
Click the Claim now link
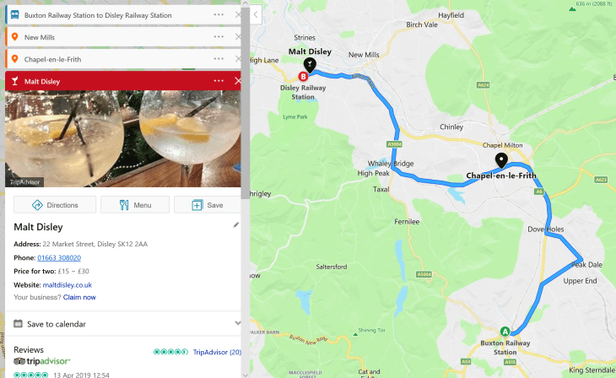point(79,297)
